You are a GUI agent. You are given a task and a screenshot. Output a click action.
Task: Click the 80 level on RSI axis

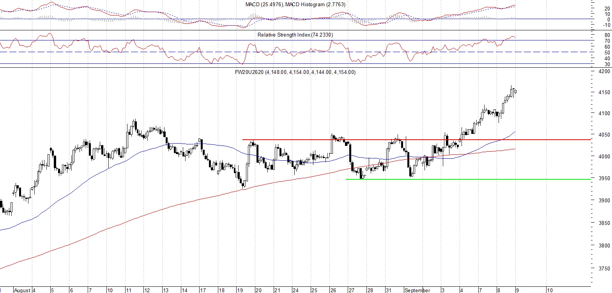607,35
